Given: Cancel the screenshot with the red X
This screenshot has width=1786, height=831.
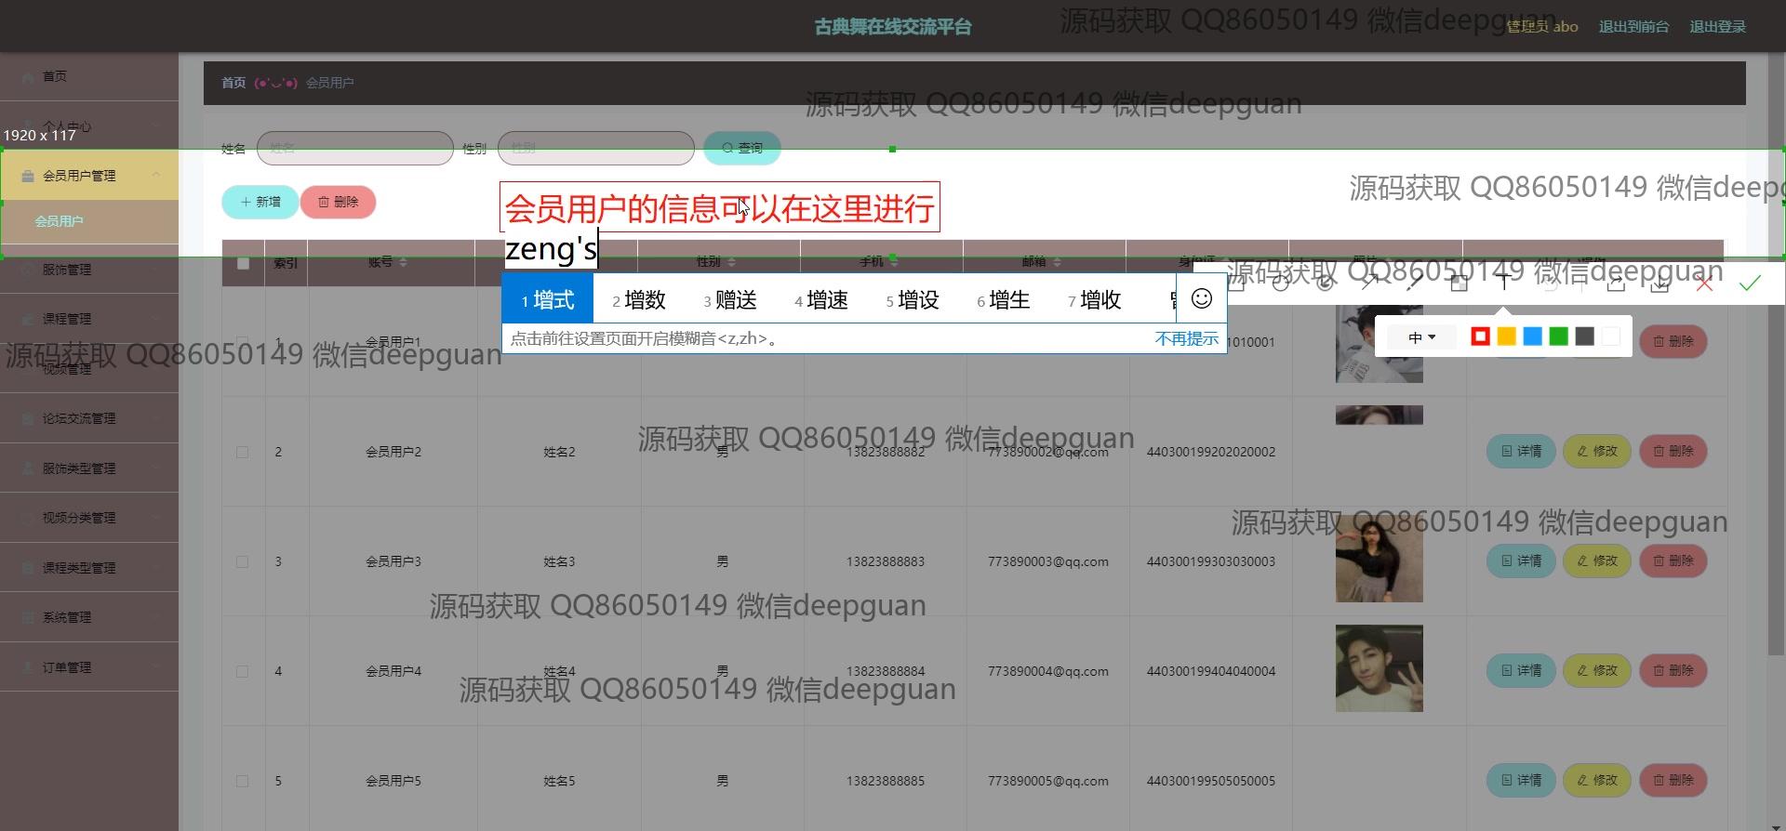Looking at the screenshot, I should 1704,284.
